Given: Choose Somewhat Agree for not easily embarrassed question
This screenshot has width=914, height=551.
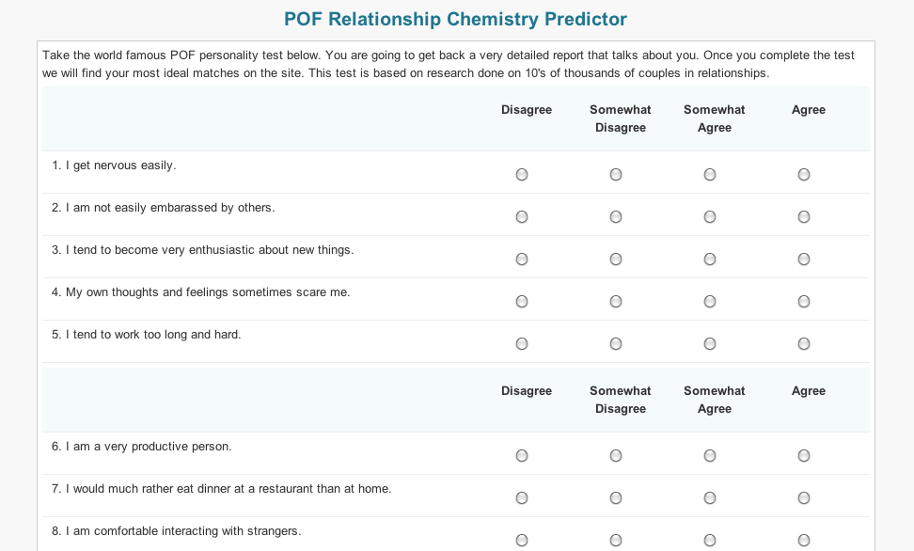Looking at the screenshot, I should 709,217.
